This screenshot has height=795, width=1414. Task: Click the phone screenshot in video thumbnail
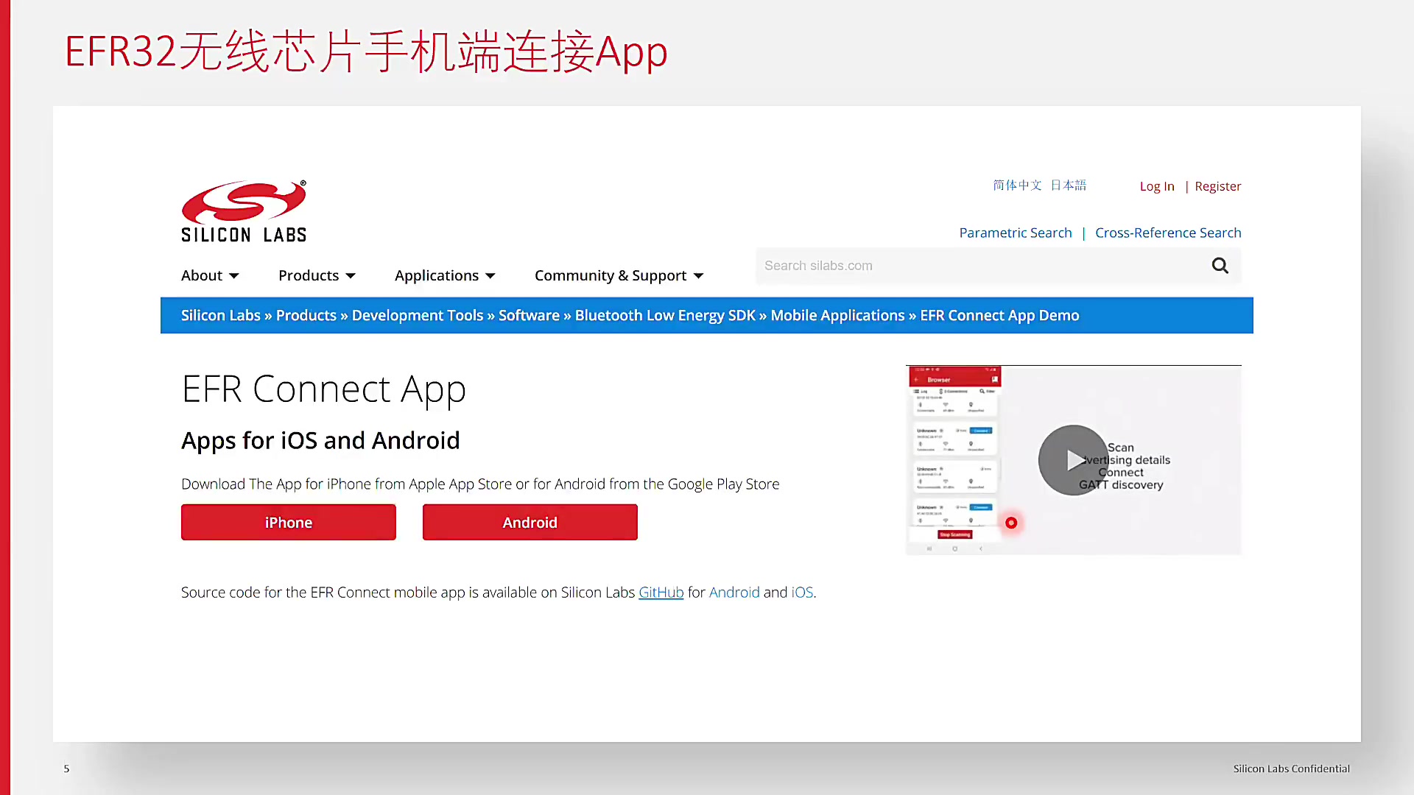(954, 459)
